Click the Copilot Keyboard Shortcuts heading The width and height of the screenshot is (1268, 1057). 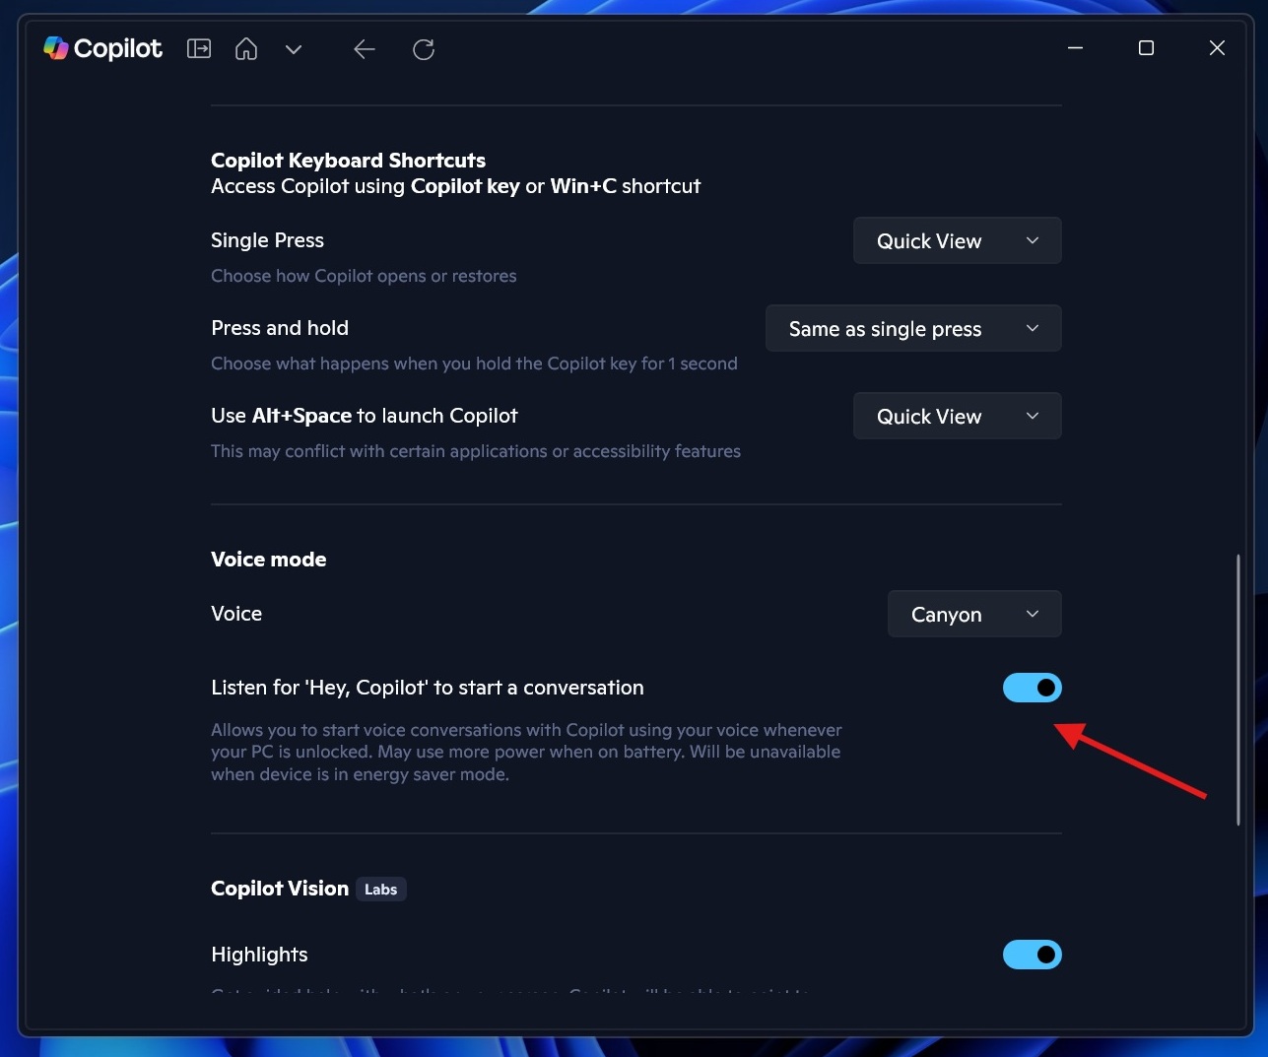pos(348,160)
